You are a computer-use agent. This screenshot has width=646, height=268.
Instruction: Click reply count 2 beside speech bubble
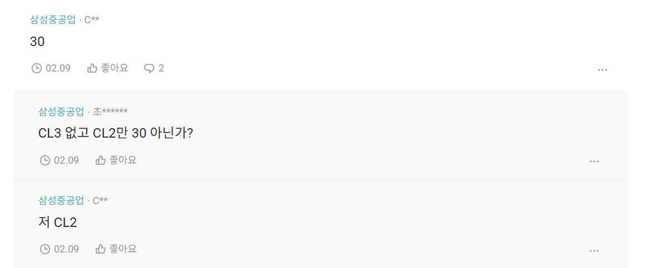point(161,68)
